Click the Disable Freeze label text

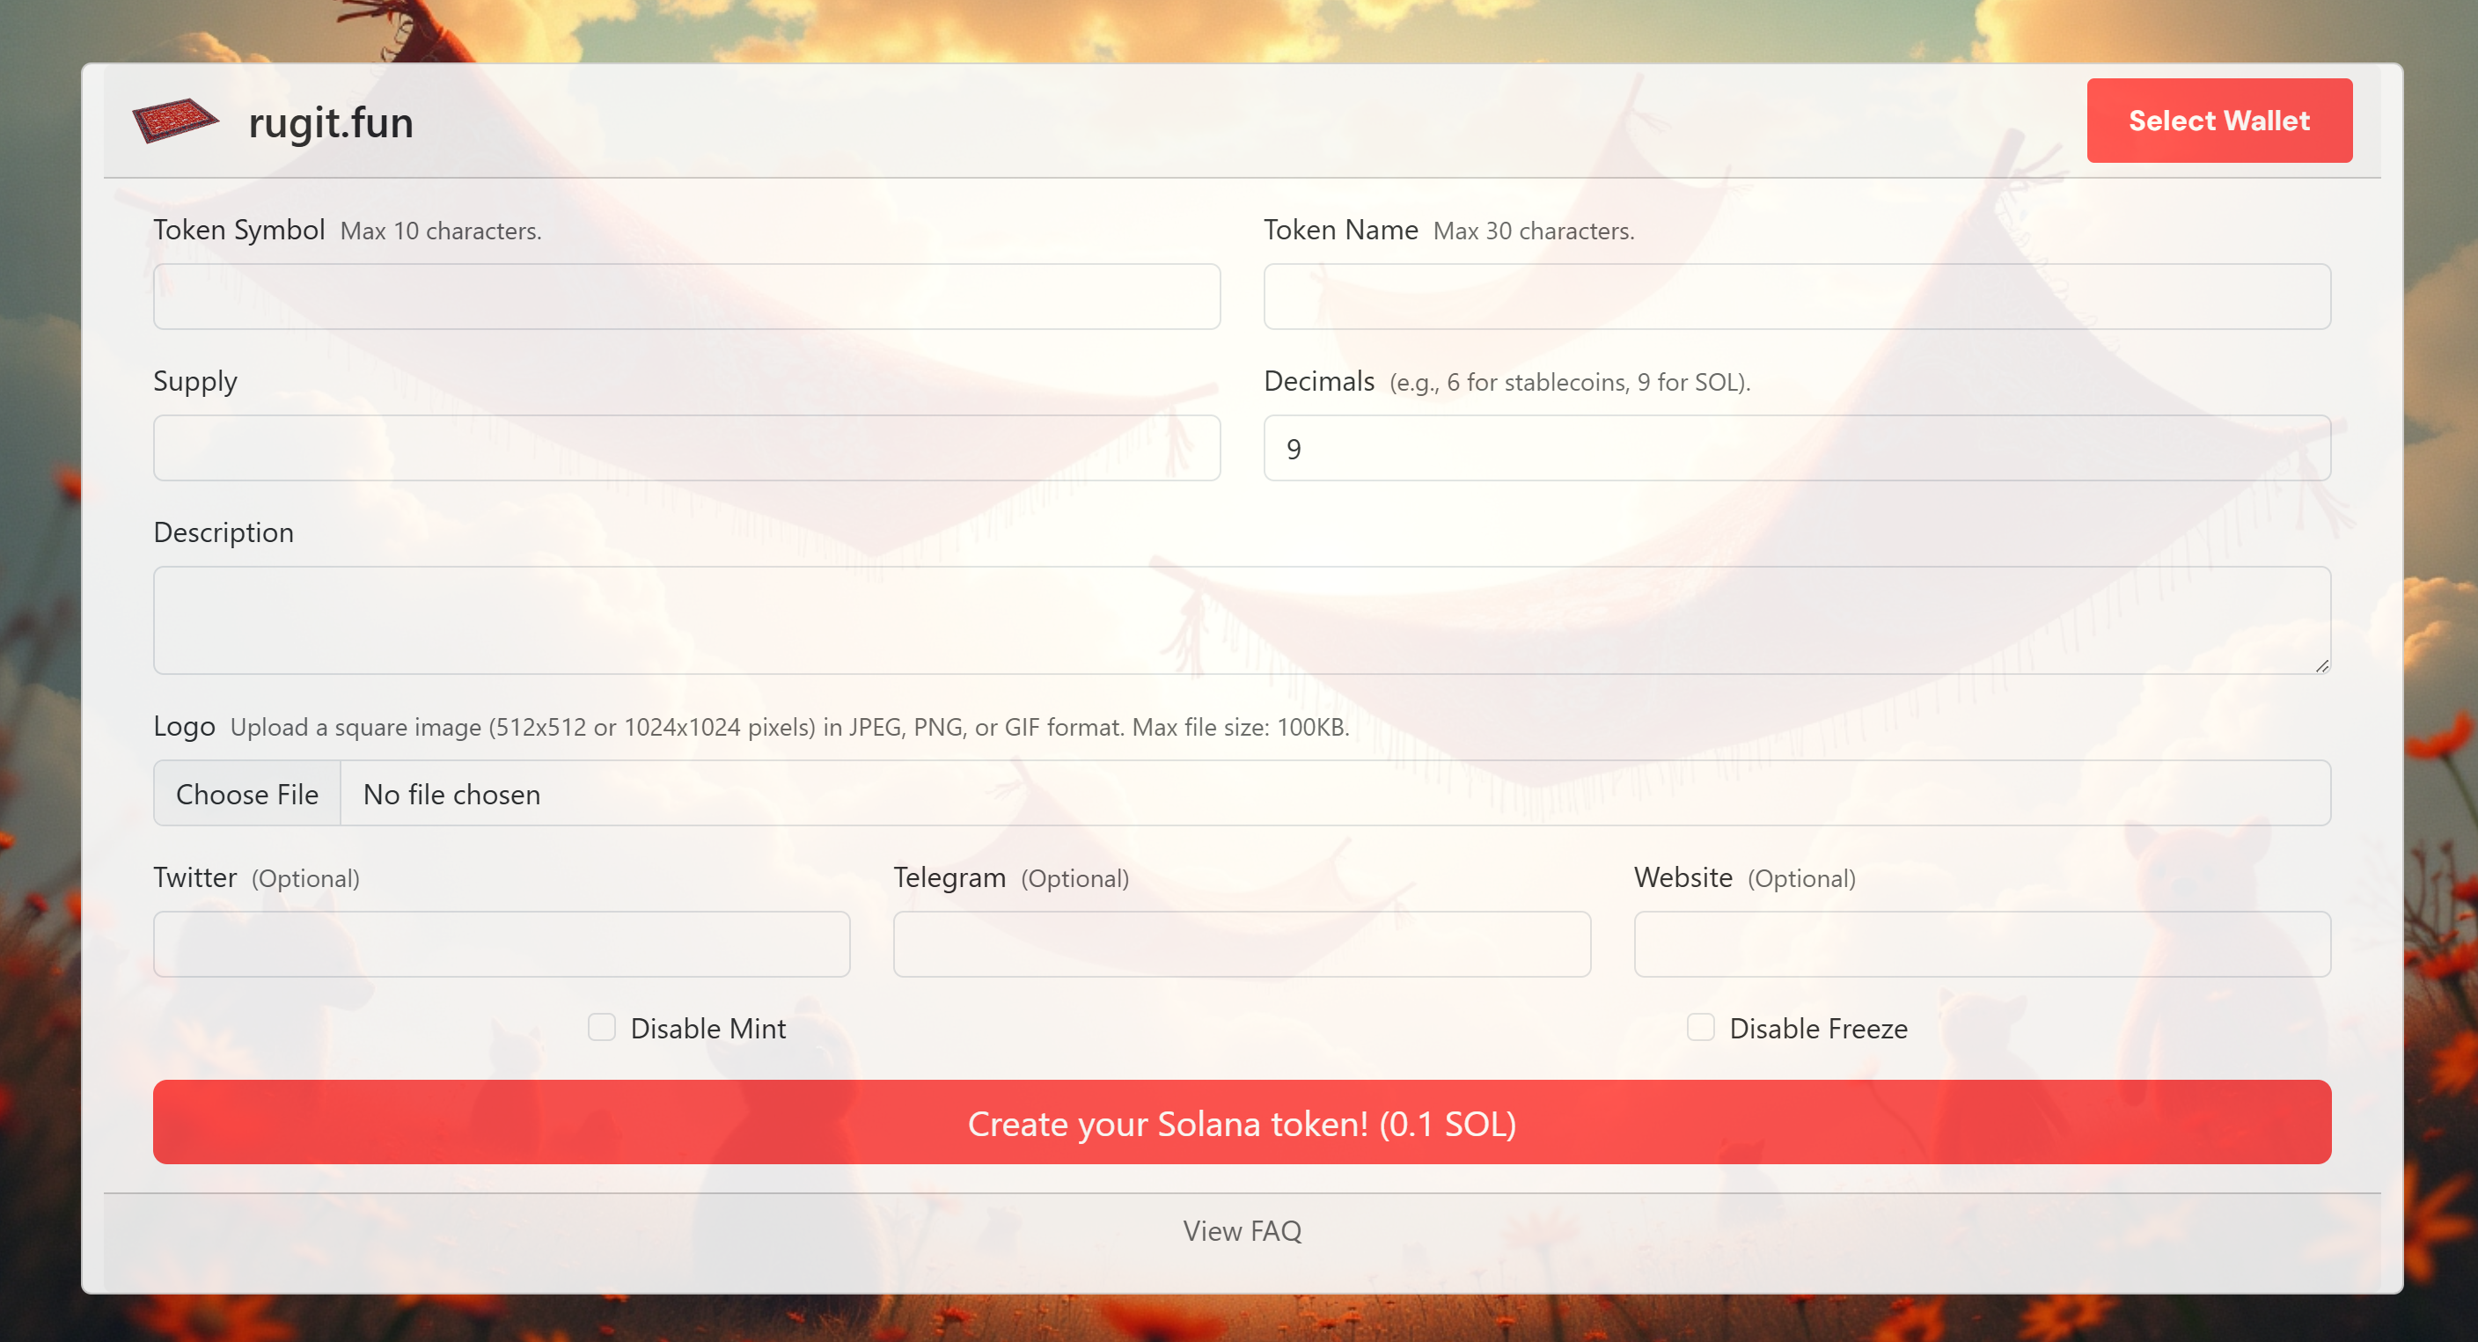coord(1817,1029)
